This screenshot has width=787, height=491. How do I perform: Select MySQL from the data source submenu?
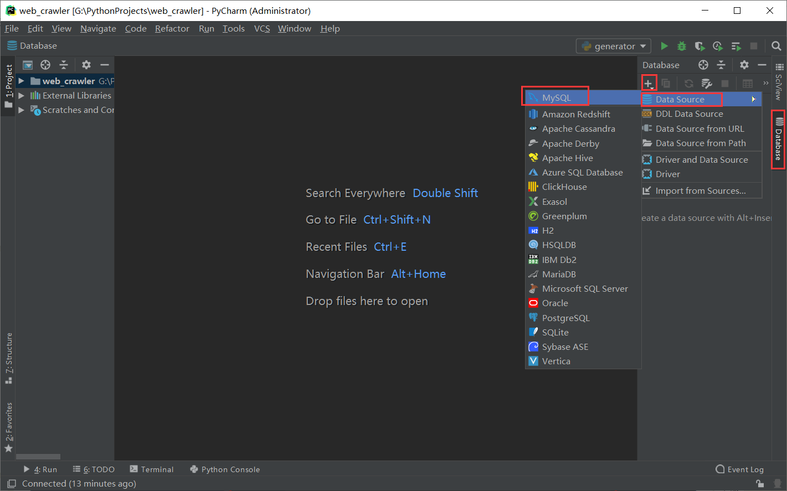[x=555, y=96]
